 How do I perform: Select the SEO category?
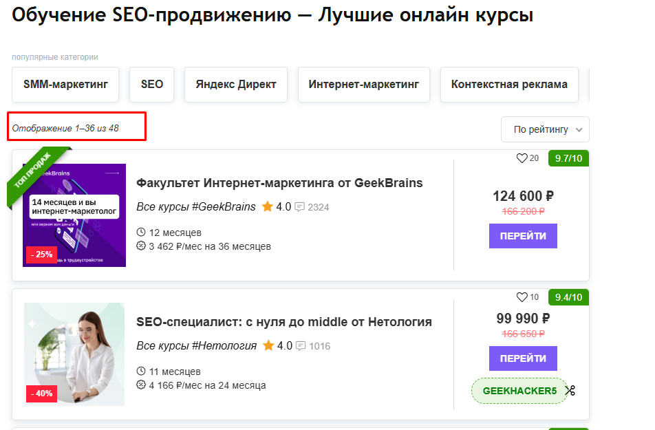pyautogui.click(x=151, y=85)
